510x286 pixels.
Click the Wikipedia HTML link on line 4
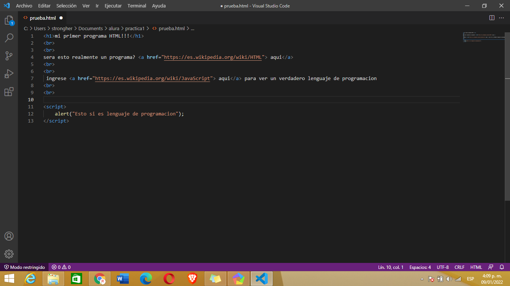coord(213,57)
